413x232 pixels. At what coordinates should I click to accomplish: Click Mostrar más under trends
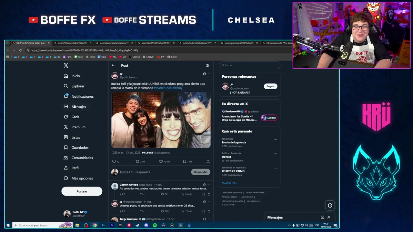pos(229,183)
